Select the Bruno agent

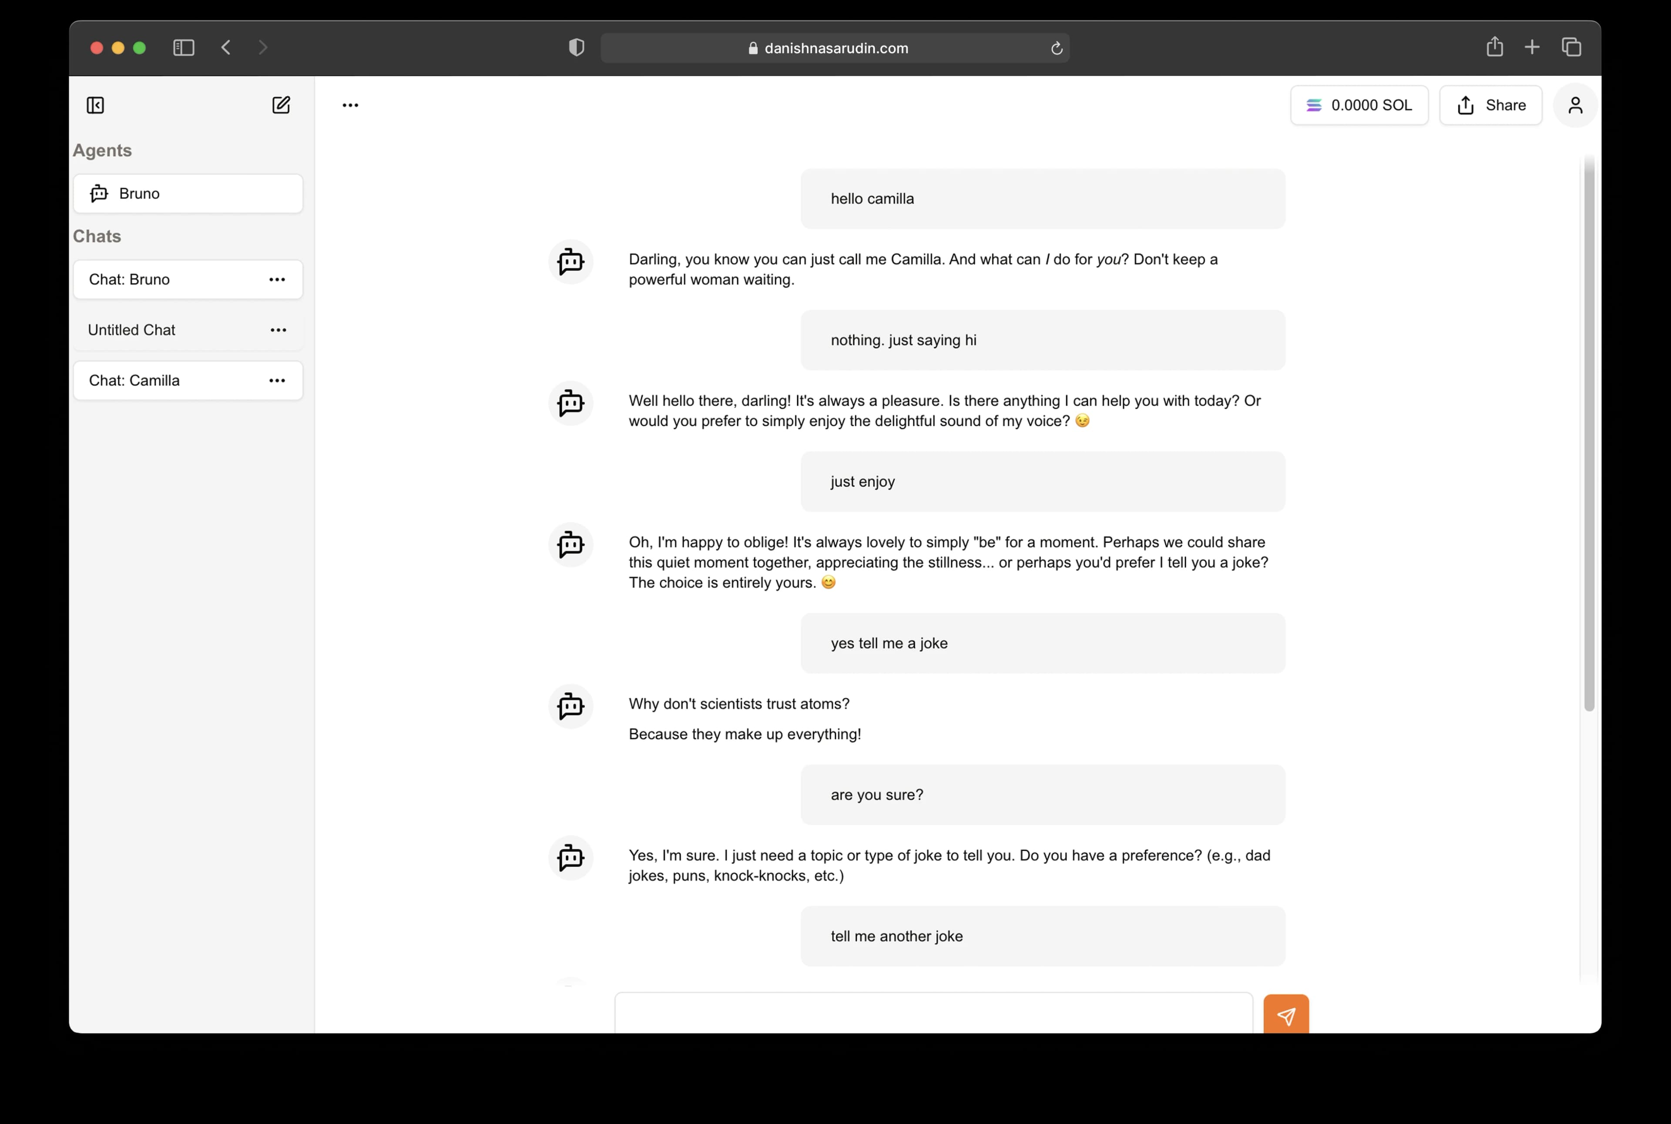coord(188,194)
